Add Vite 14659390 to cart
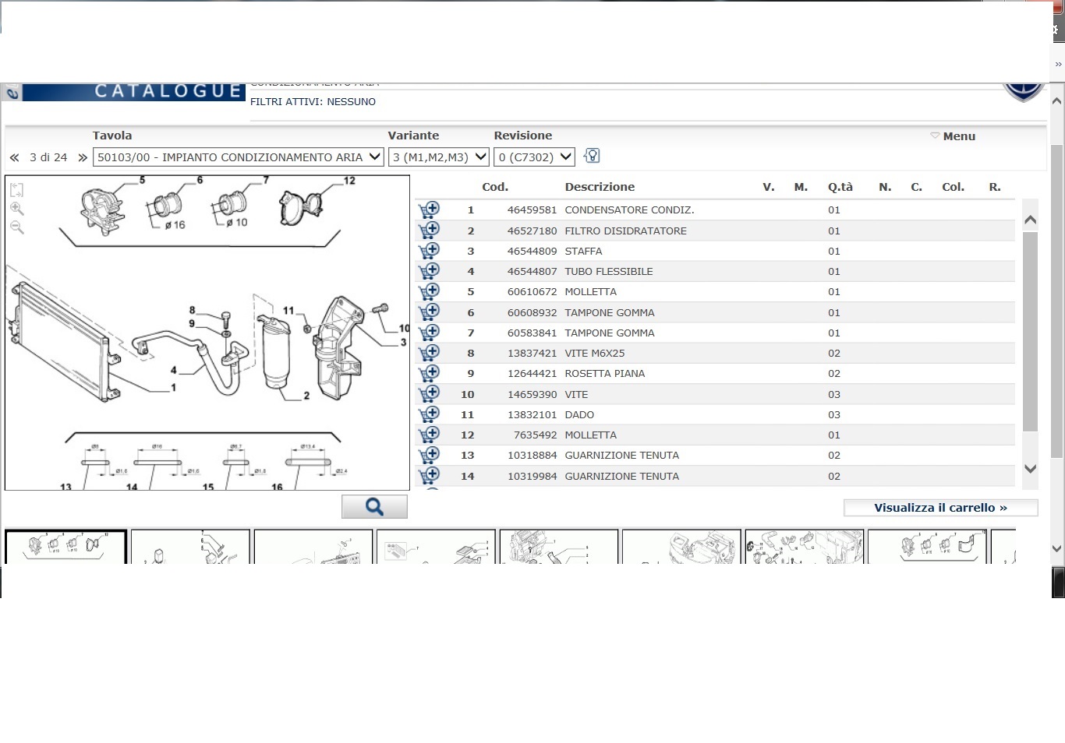1065x743 pixels. pyautogui.click(x=429, y=393)
